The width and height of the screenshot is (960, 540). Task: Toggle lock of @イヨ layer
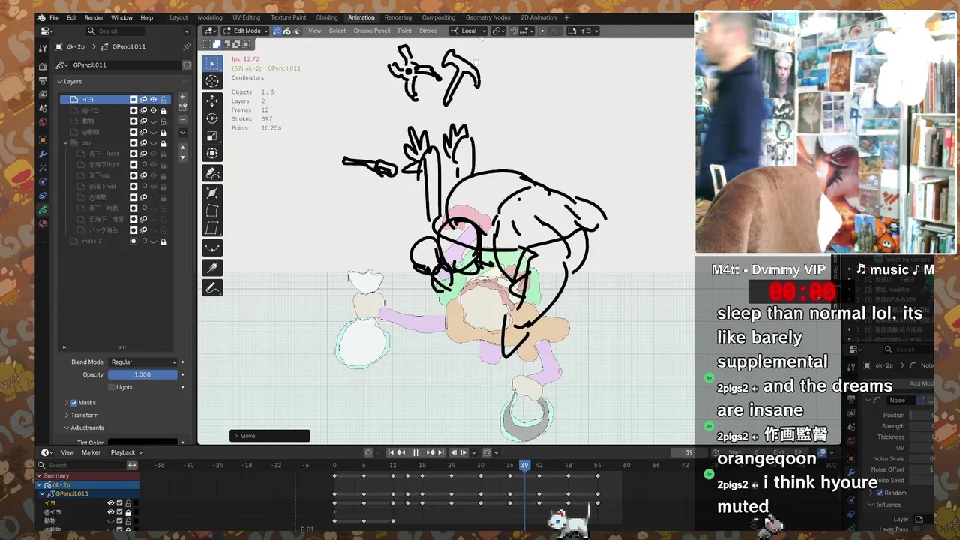point(163,110)
